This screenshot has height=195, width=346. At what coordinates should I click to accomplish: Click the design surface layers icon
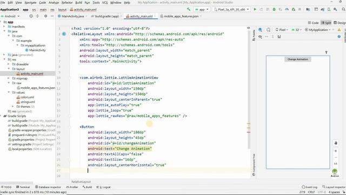point(261,30)
